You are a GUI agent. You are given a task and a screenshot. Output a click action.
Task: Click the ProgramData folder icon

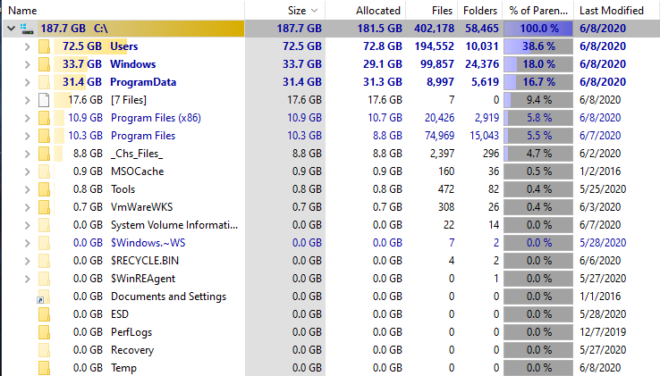point(44,82)
